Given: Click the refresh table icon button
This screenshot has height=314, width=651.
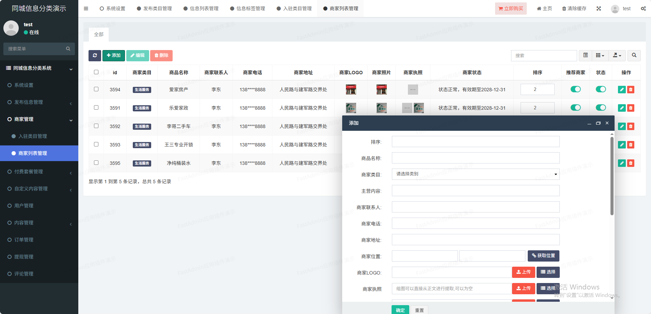Looking at the screenshot, I should click(x=95, y=56).
